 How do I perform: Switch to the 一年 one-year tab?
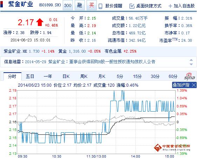click(48, 77)
